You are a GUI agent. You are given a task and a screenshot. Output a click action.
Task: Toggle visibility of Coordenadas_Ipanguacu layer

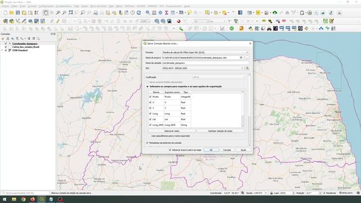pos(6,43)
